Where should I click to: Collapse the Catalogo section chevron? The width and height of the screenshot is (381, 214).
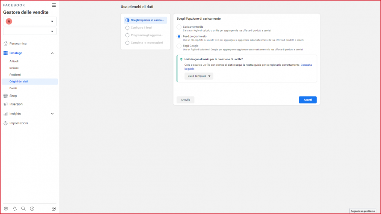click(52, 53)
